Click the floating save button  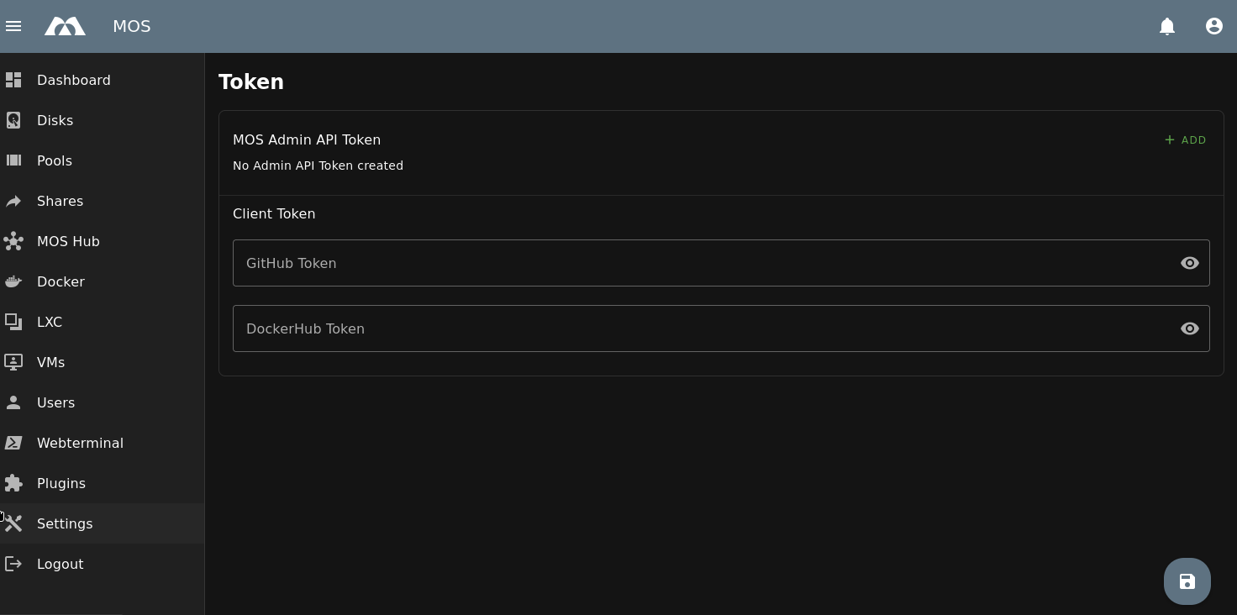(x=1187, y=581)
